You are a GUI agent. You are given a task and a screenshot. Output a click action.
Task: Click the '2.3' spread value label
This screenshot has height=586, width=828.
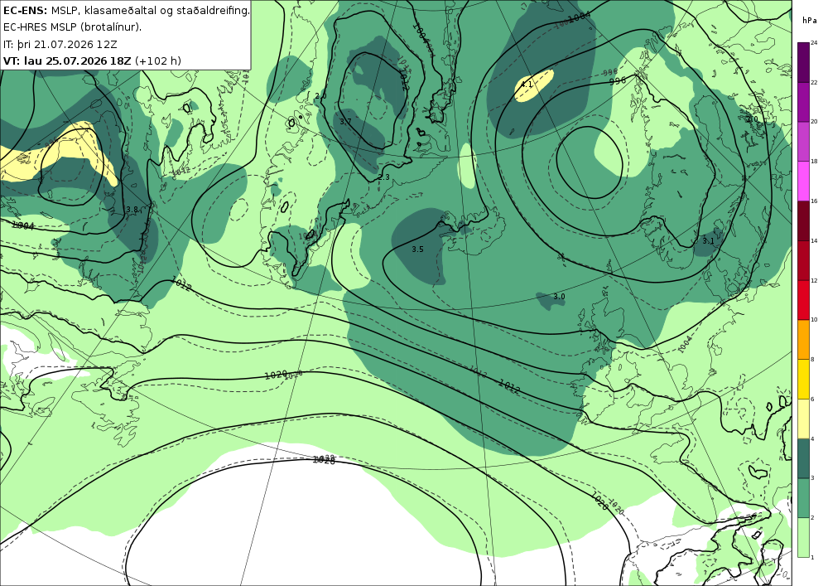click(x=384, y=177)
